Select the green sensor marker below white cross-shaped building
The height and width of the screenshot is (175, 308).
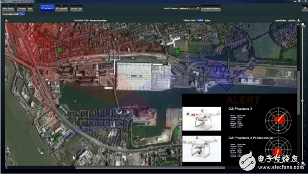click(x=177, y=52)
